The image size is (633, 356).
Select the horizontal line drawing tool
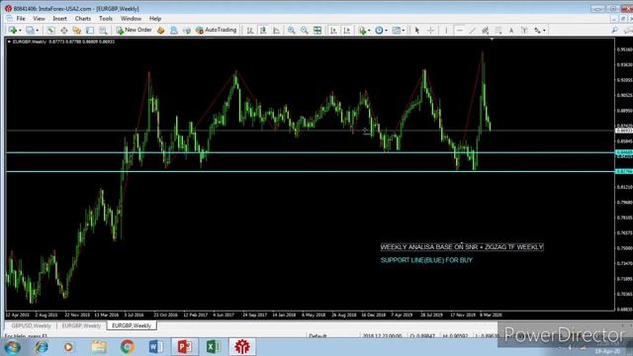(459, 31)
